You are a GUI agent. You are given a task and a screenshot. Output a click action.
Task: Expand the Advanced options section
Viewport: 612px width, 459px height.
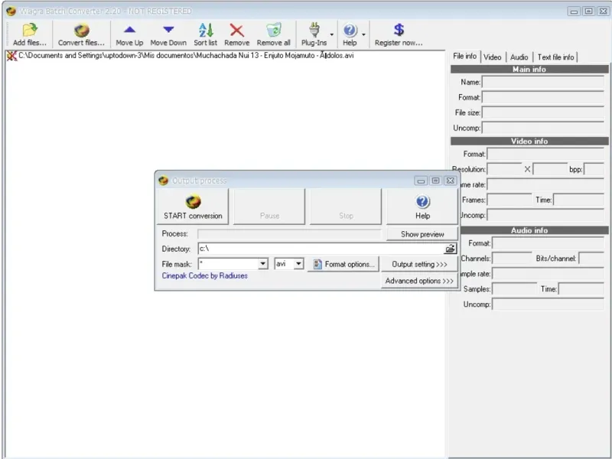(x=419, y=281)
